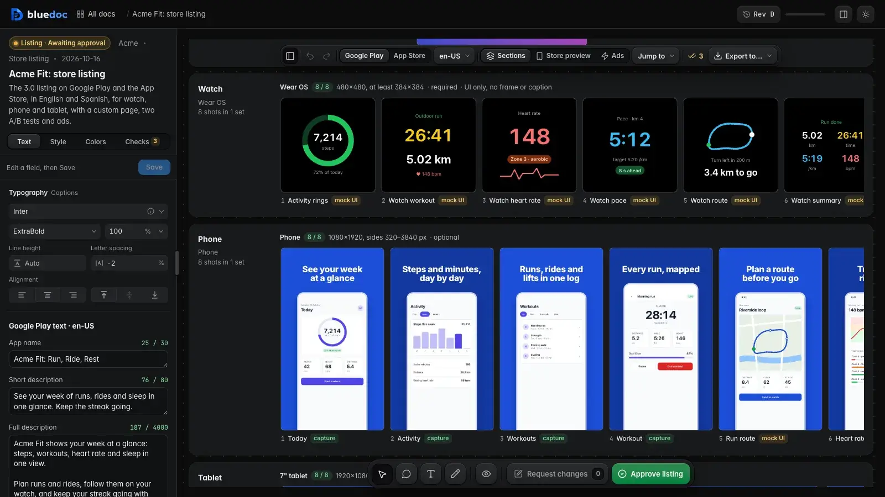Screen dimensions: 885x497
Task: Open the Checks tab with 3 issues
Action: point(142,142)
